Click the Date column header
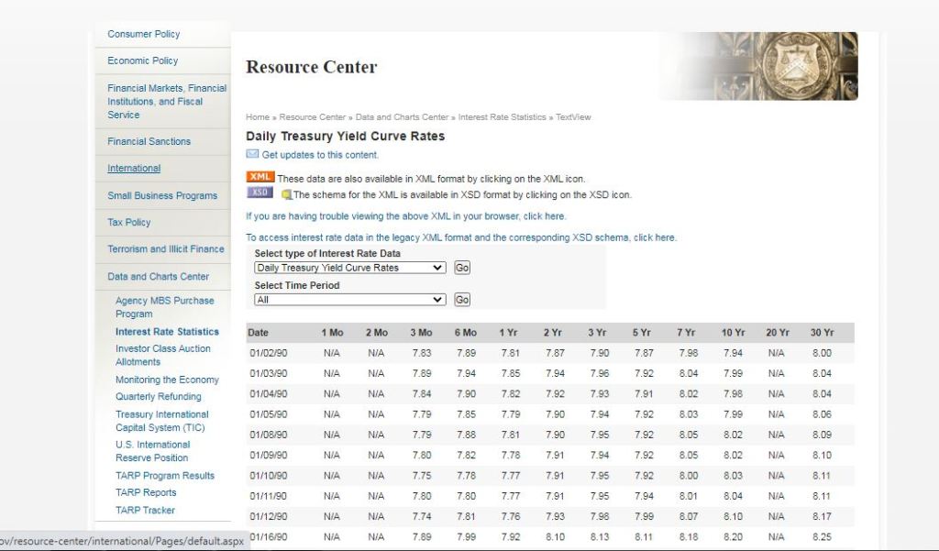This screenshot has width=939, height=551. [259, 333]
